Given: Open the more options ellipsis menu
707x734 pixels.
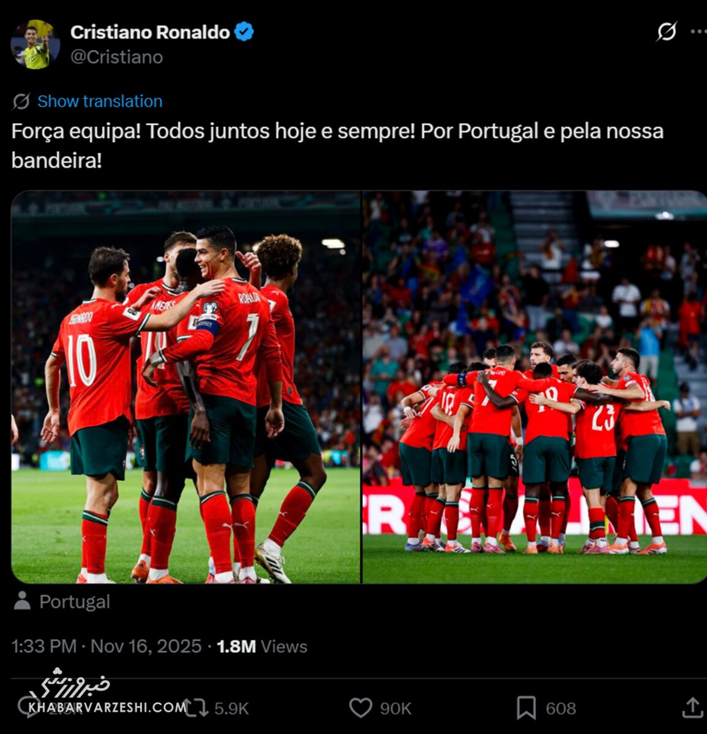Looking at the screenshot, I should 698,32.
